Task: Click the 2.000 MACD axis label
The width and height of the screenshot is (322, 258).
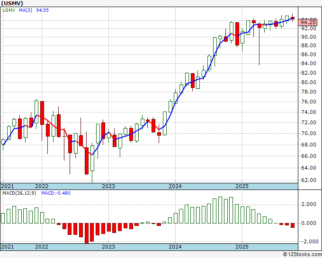Action: point(309,204)
